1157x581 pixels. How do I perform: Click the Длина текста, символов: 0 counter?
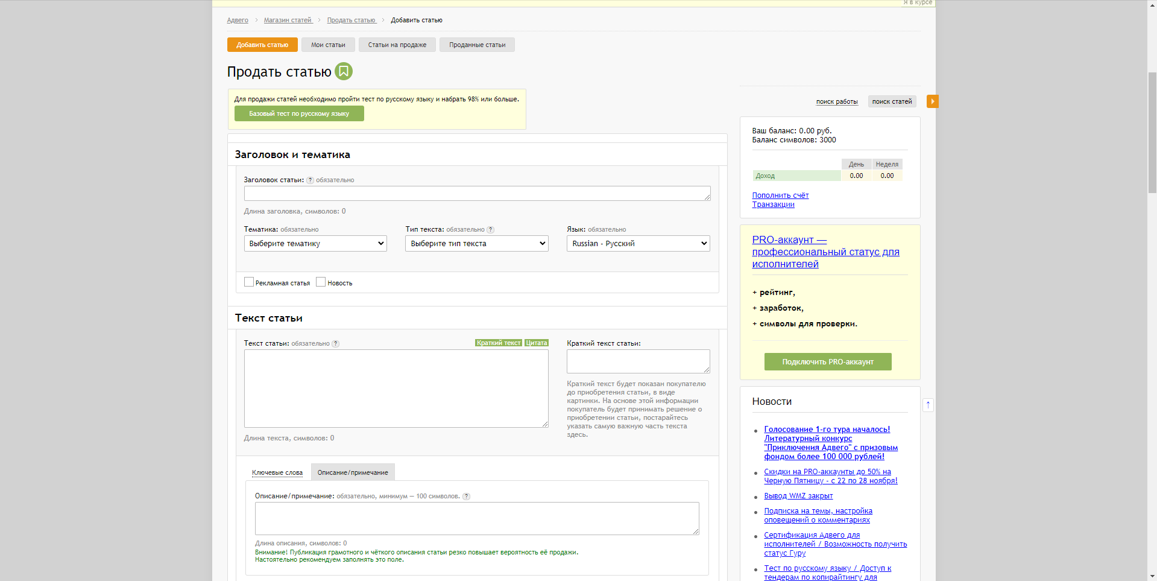289,438
